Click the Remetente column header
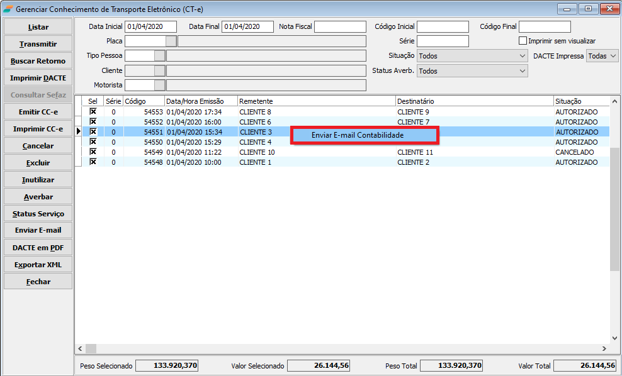622x376 pixels. pyautogui.click(x=316, y=101)
